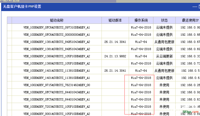Click row selector cell of DEV_9715 row
200x116 pixels.
click(9, 85)
